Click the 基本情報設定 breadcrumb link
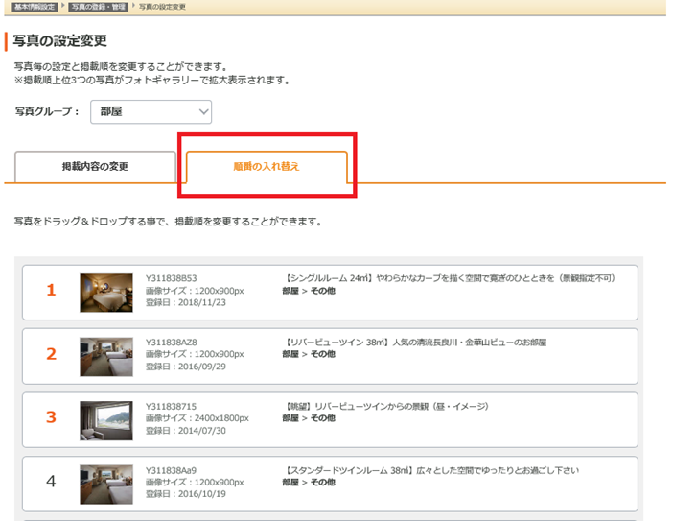The width and height of the screenshot is (673, 521). tap(35, 7)
